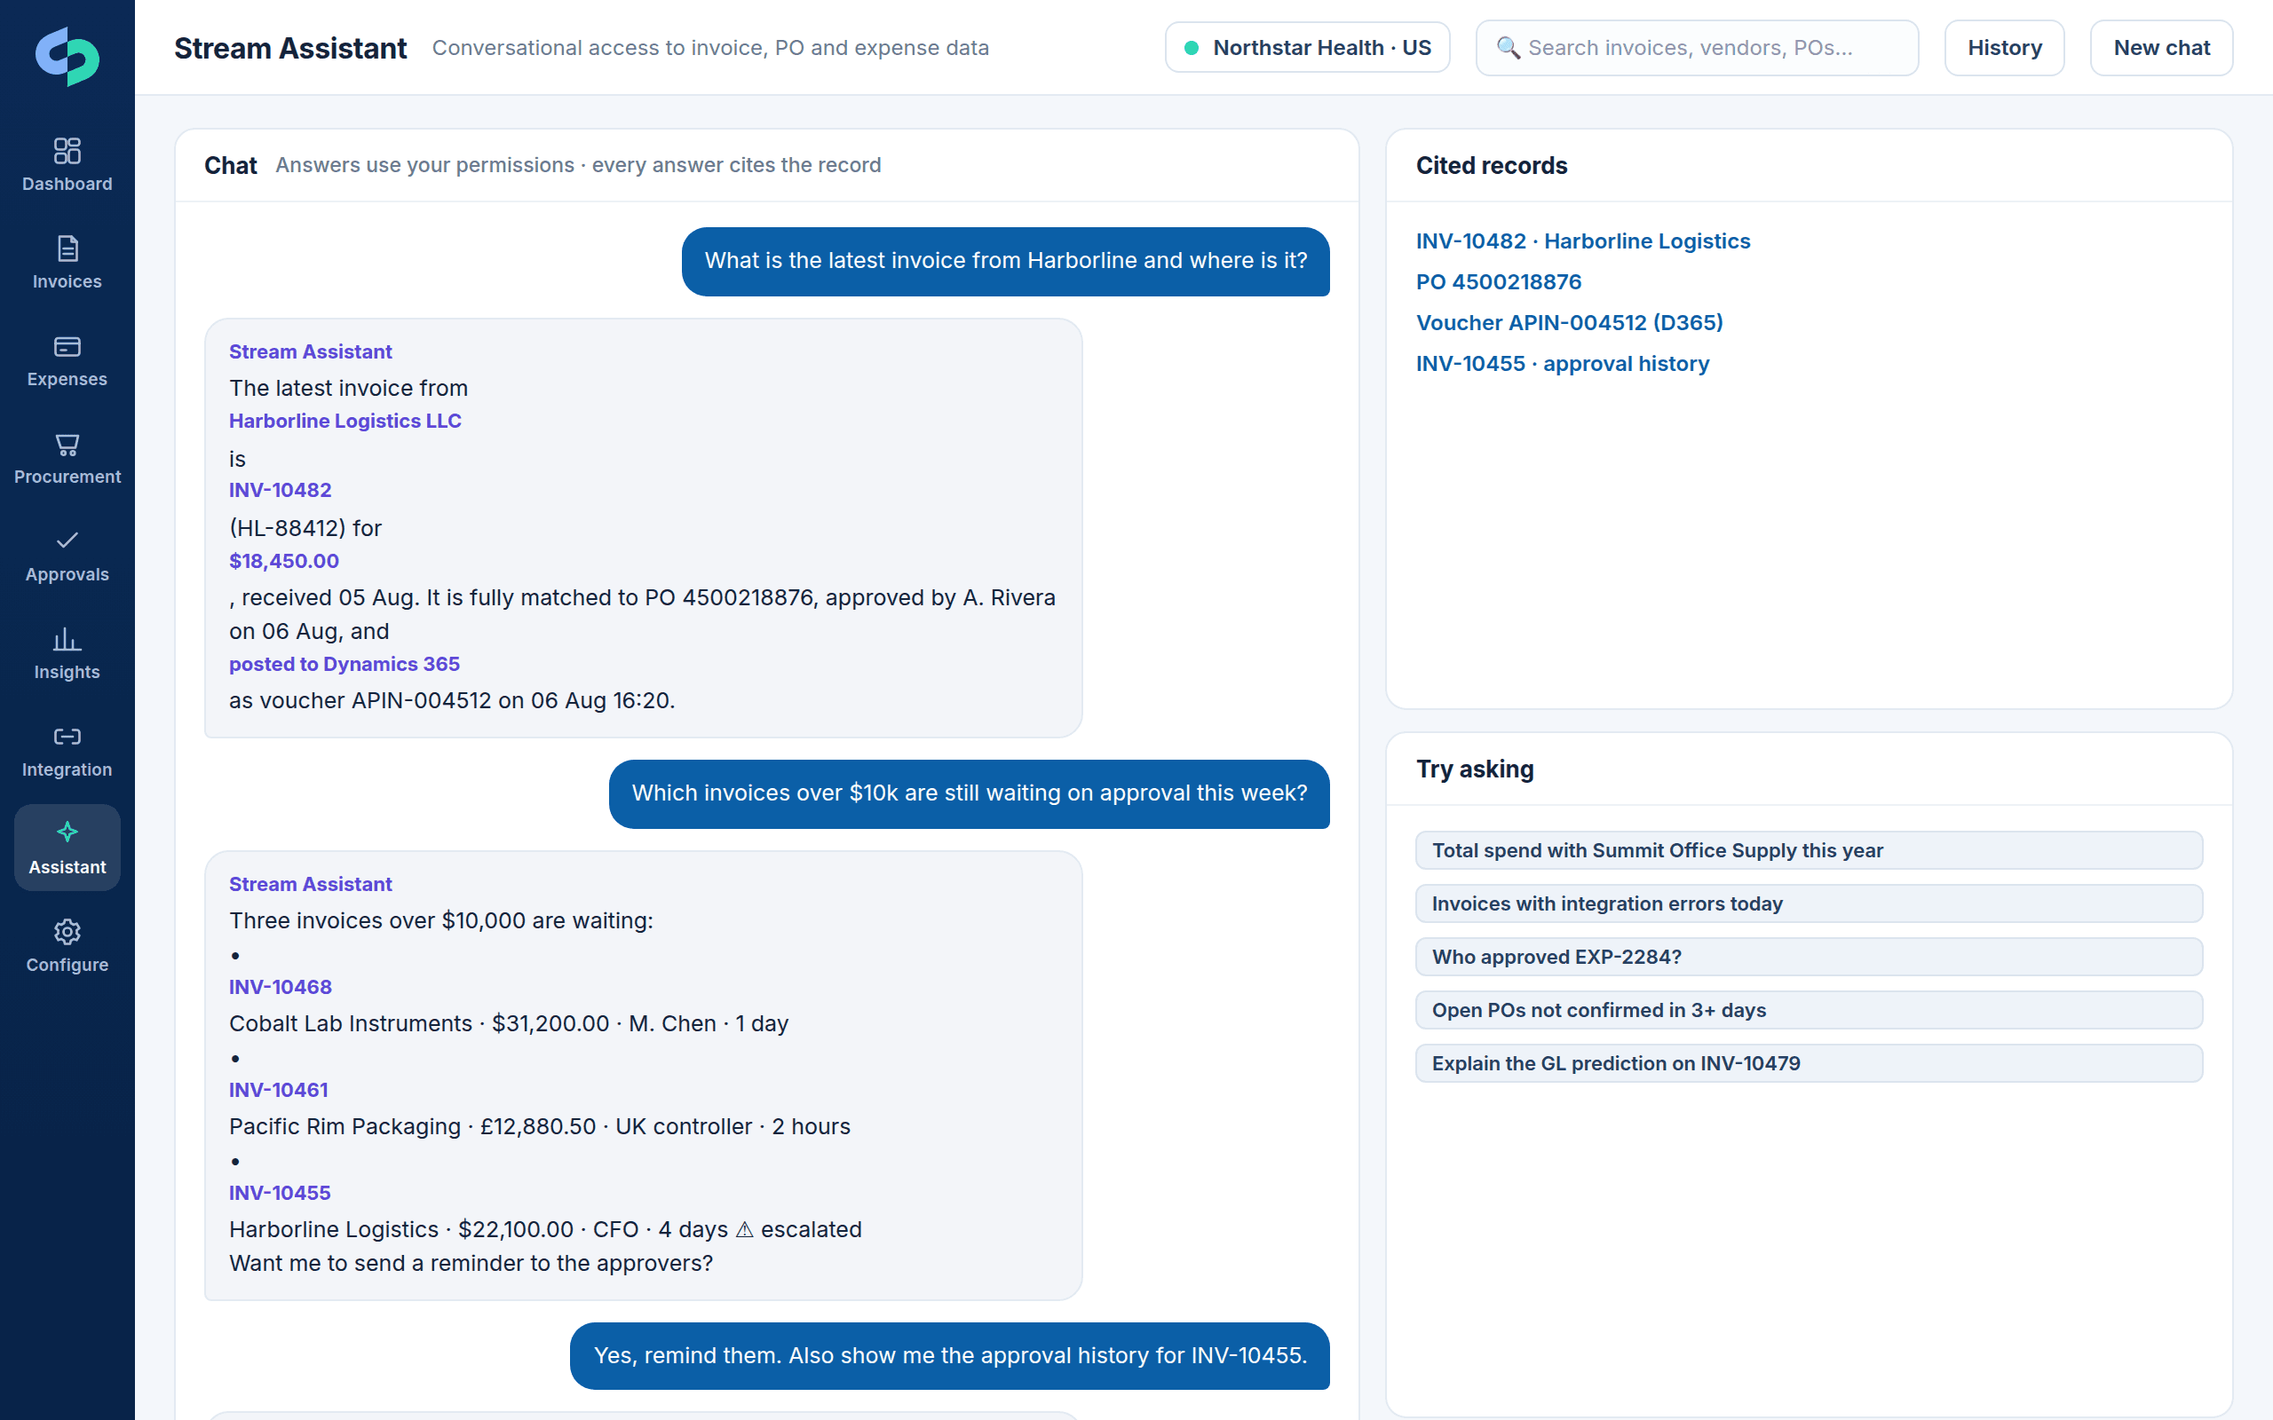This screenshot has height=1420, width=2273.
Task: Ask Invoices with integration errors today
Action: tap(1808, 903)
